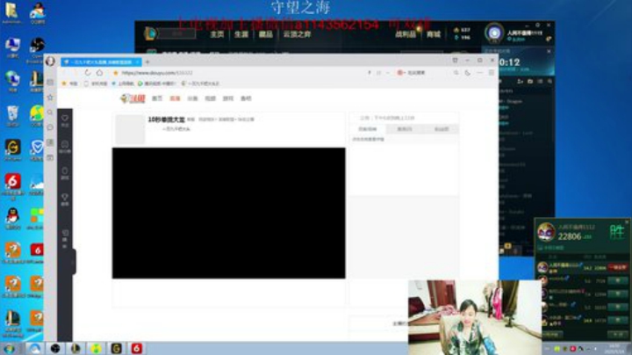
Task: Click the Douyu logo
Action: pyautogui.click(x=133, y=98)
